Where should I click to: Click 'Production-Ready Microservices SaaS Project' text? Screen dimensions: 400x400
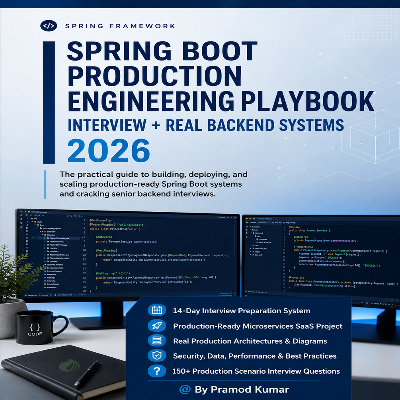(x=258, y=326)
